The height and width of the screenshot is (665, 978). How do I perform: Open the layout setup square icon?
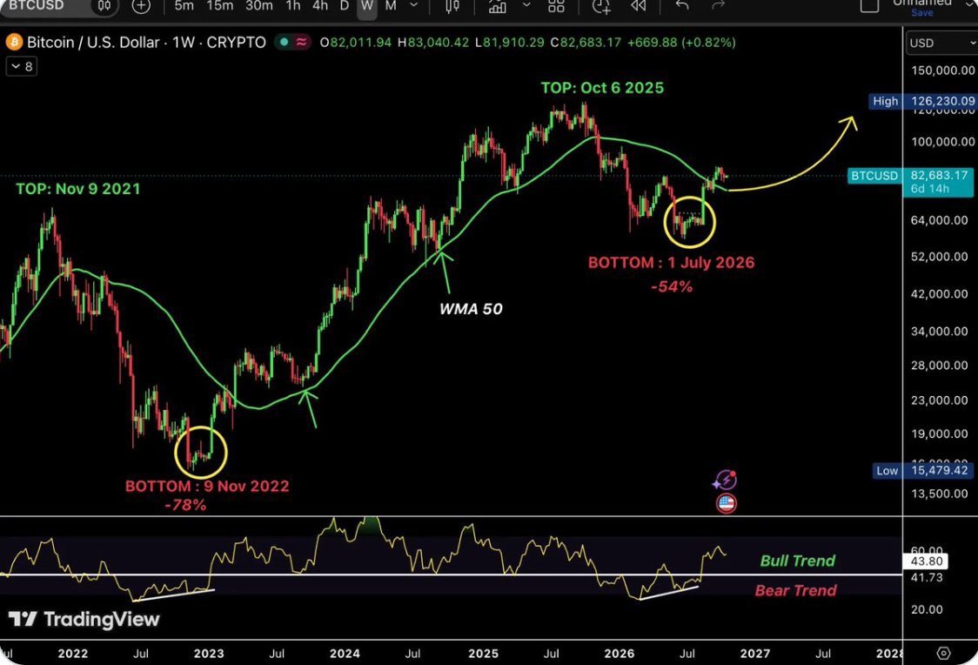pyautogui.click(x=869, y=5)
